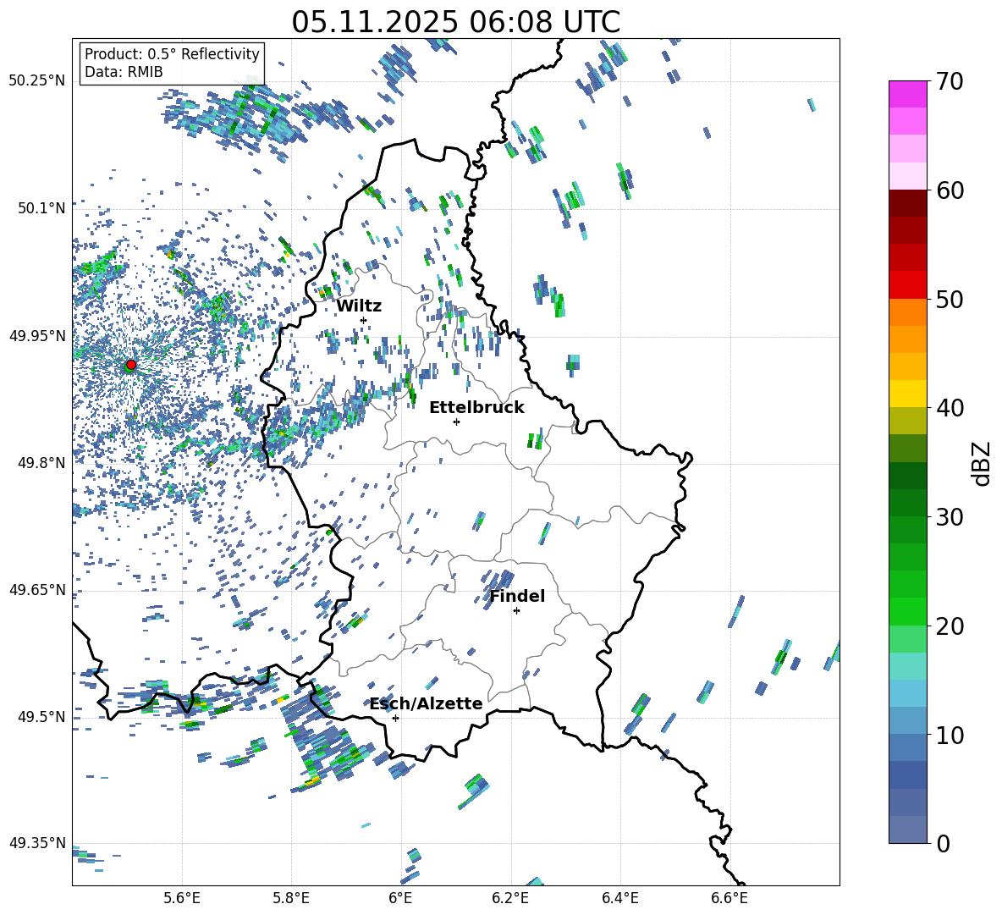Click the colorbar tick label 40

[x=950, y=408]
